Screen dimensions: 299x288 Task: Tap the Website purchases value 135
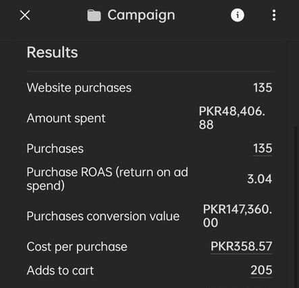point(263,88)
